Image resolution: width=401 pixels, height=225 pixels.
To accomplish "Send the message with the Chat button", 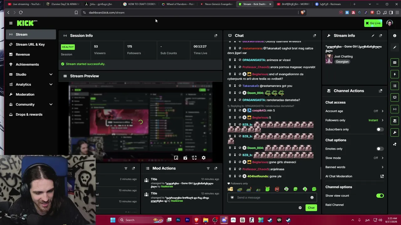I will [311, 208].
